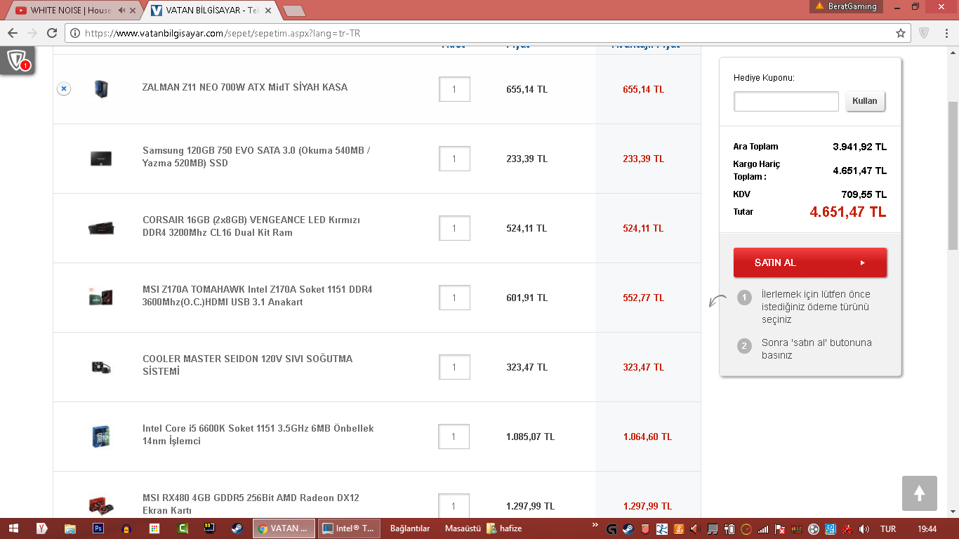Open the battery status tray icon
Screen dimensions: 959x539
729,529
